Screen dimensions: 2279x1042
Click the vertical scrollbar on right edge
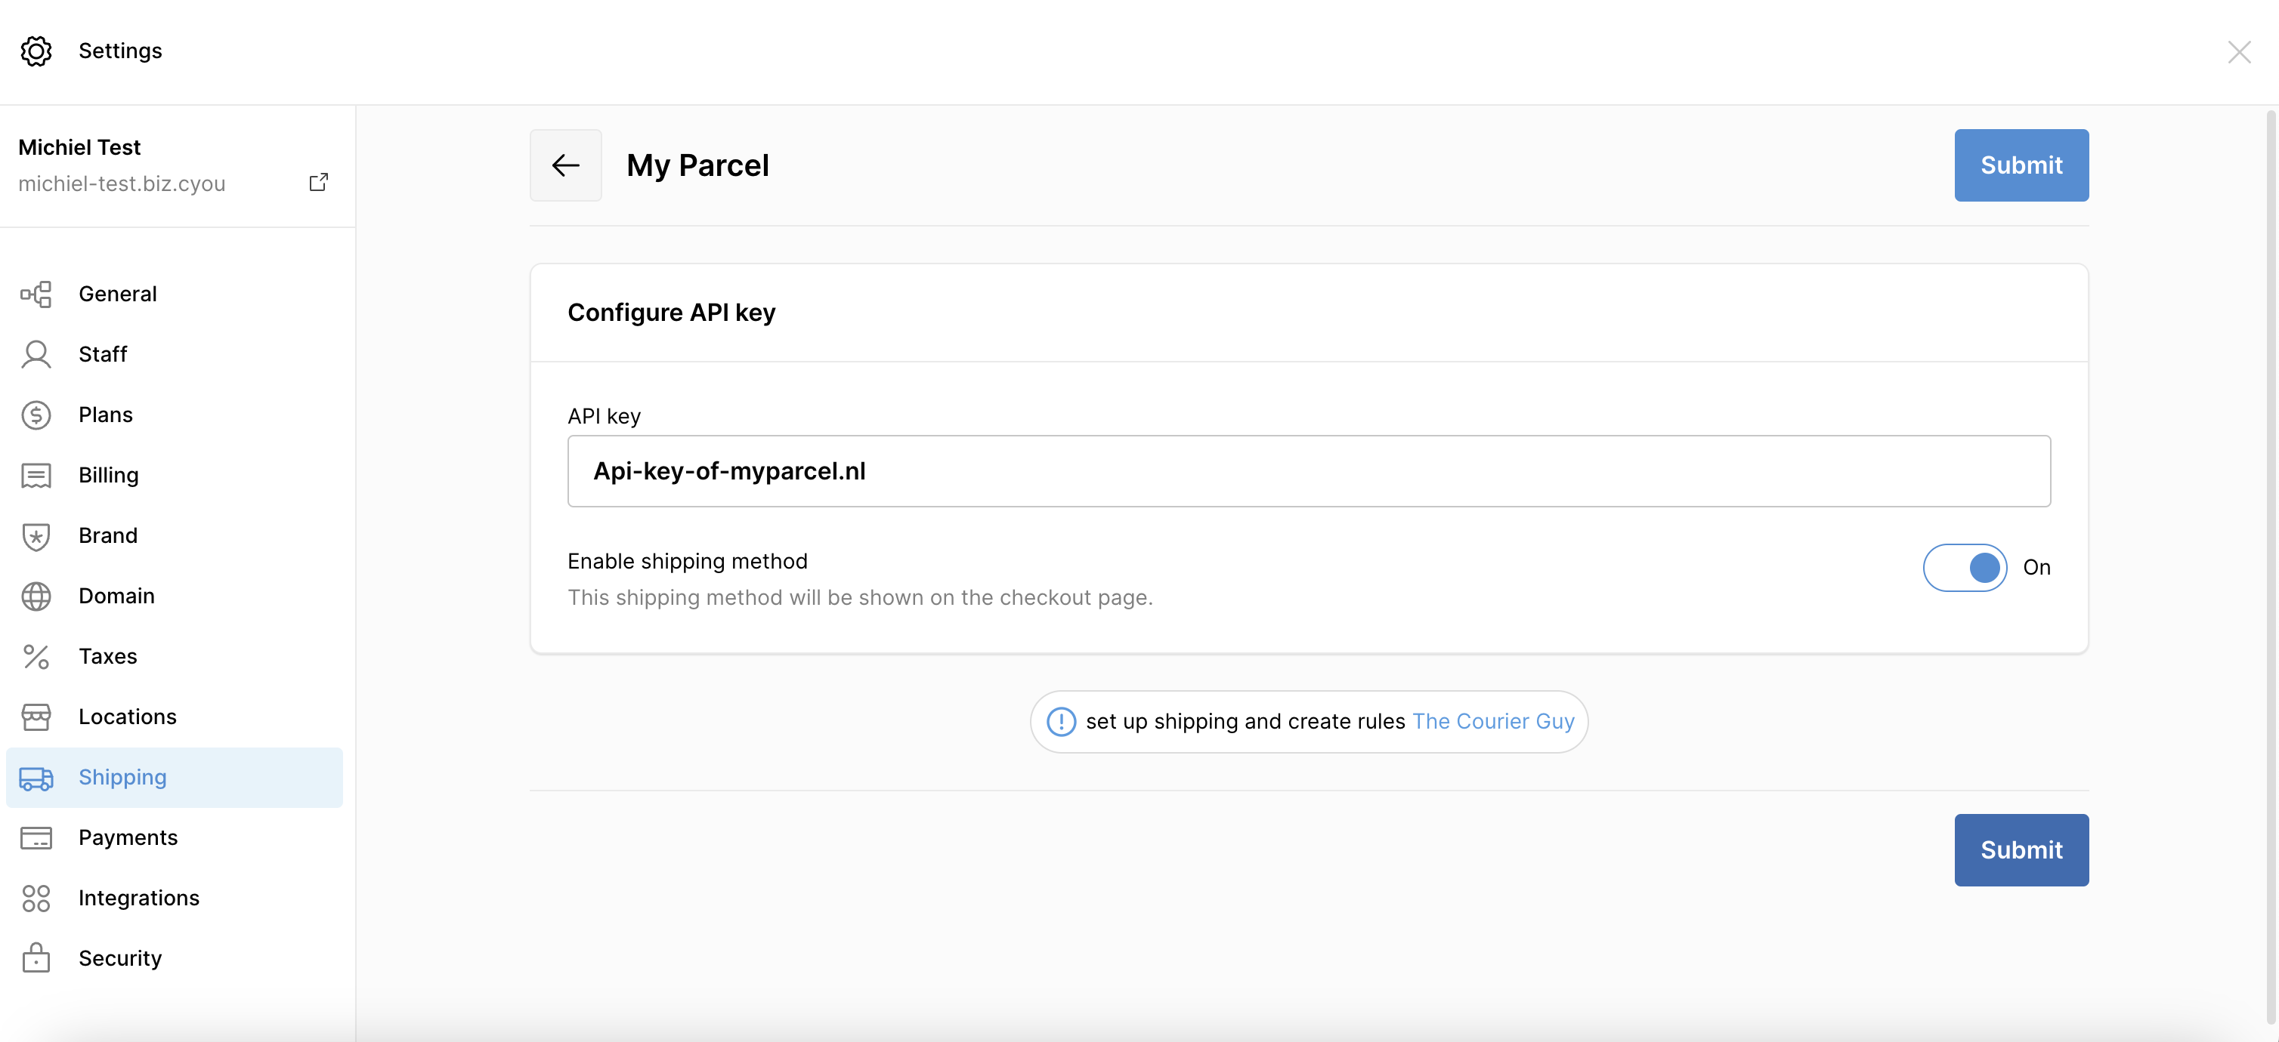[x=2271, y=566]
